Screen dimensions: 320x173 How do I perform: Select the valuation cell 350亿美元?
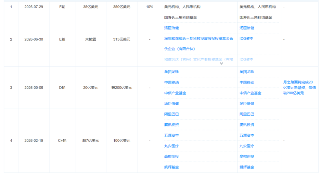[122, 7]
